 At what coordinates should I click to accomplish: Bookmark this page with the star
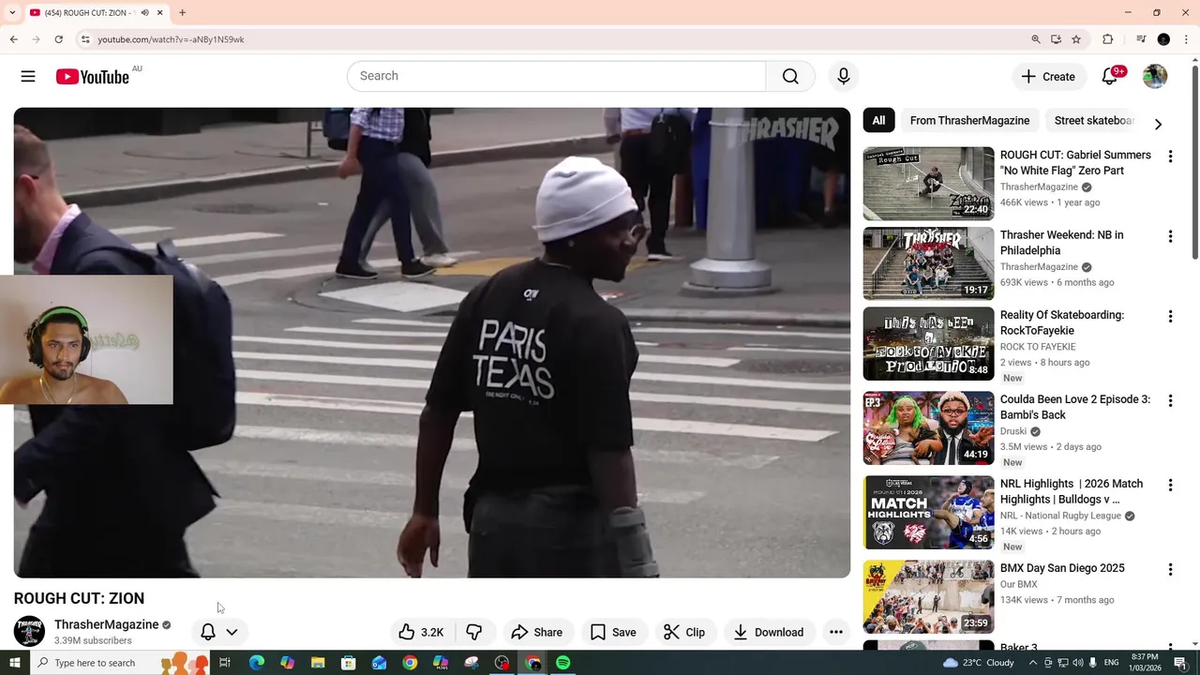(x=1076, y=39)
